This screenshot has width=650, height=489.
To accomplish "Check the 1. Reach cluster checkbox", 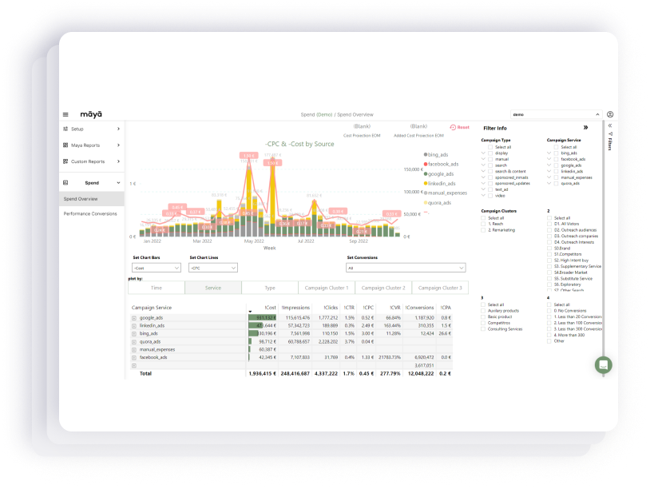I will pyautogui.click(x=483, y=224).
